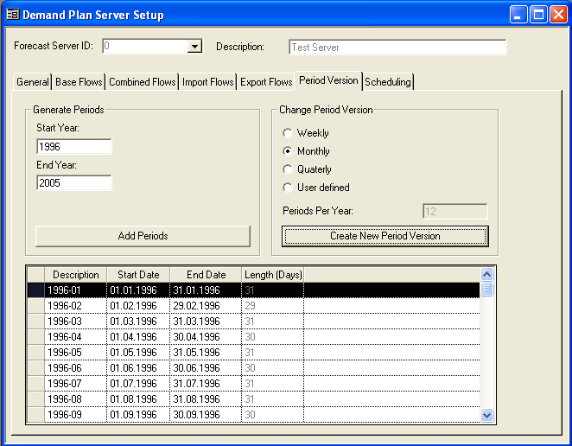Click the Start Year field showing 1996
The width and height of the screenshot is (572, 446).
(74, 146)
